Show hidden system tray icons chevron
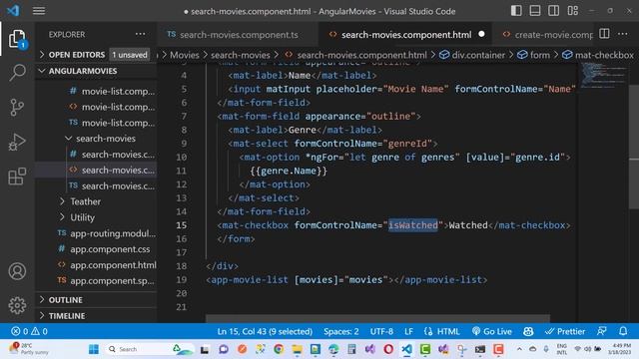This screenshot has height=359, width=639. [519, 349]
